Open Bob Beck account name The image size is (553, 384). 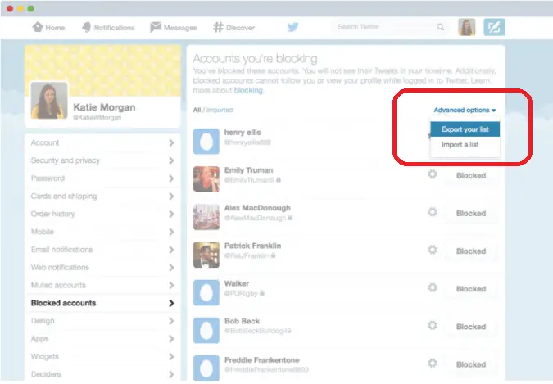tap(242, 321)
